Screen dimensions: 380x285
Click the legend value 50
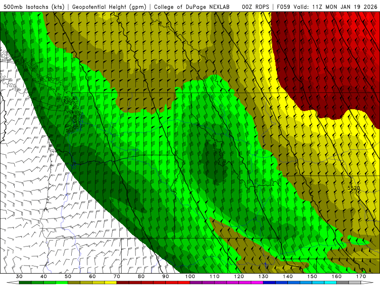[68, 276]
